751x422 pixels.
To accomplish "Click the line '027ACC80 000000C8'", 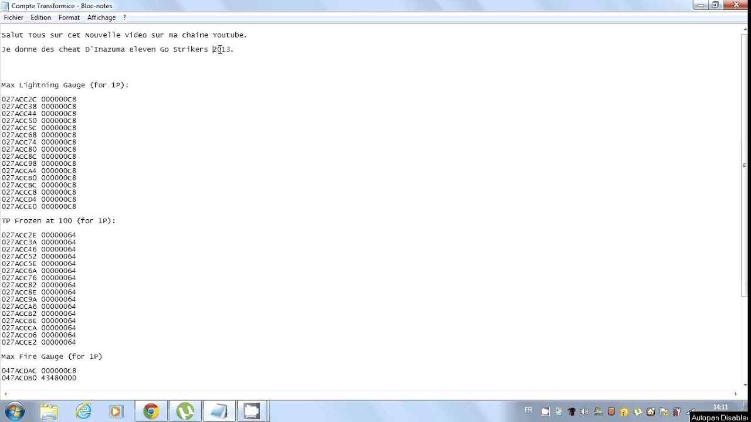I will point(39,149).
